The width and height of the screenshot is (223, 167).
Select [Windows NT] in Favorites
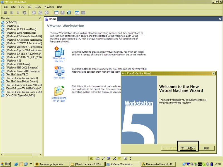click(x=13, y=61)
